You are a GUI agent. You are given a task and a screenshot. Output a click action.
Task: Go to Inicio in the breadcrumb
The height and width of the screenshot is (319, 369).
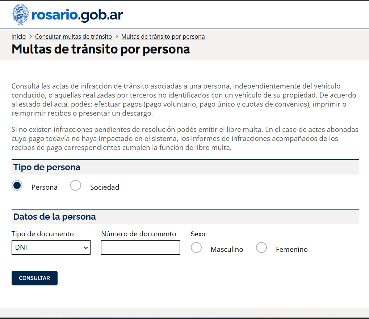tap(18, 36)
